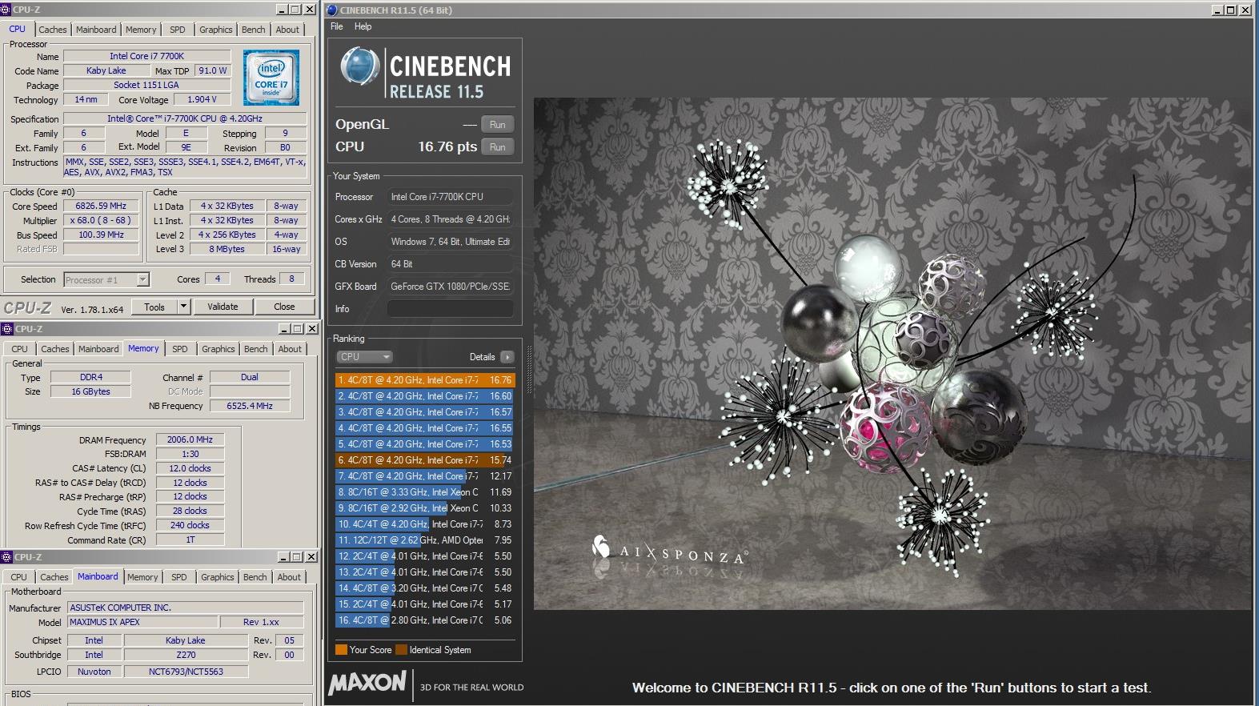This screenshot has width=1259, height=706.
Task: Click the CPU-Z icon in the Memory window title bar
Action: click(x=7, y=329)
